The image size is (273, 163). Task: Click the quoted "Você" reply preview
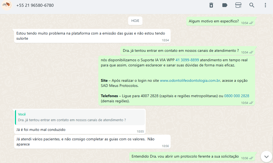[80, 117]
